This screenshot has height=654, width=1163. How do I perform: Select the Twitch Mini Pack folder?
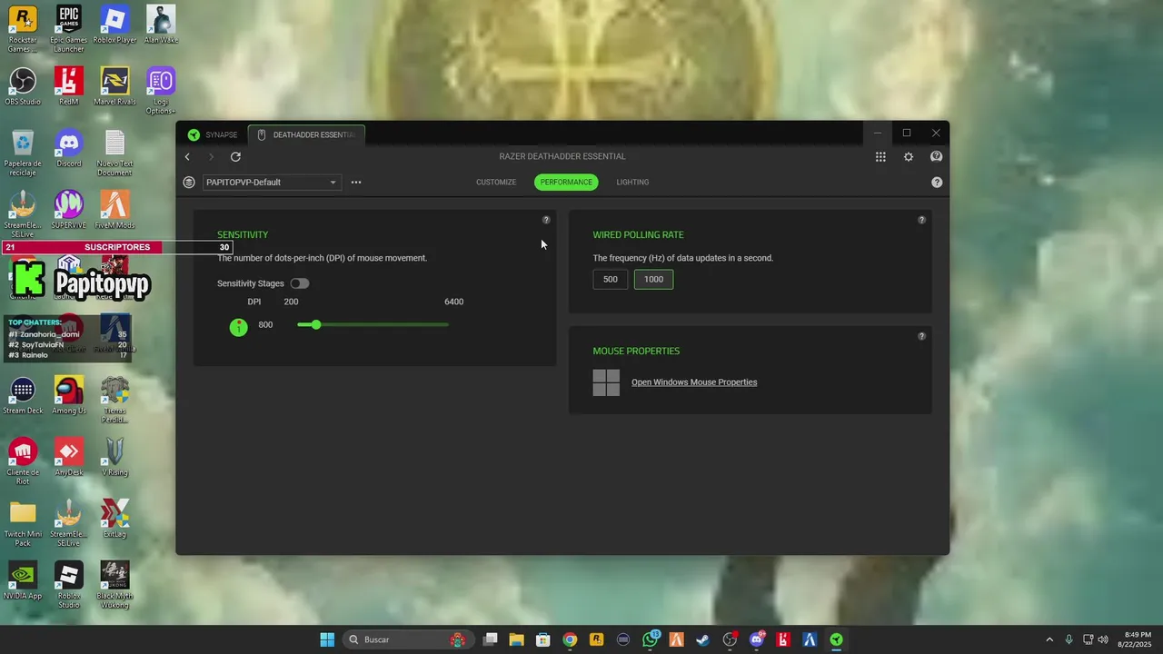pyautogui.click(x=23, y=523)
